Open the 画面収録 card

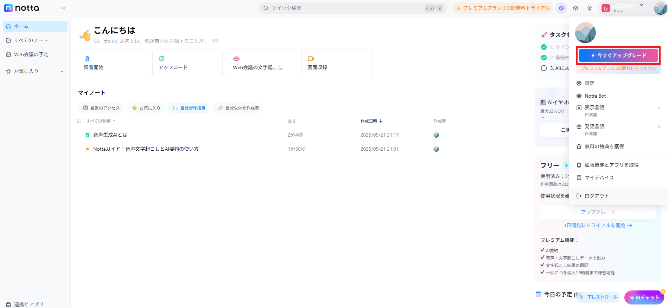coord(337,63)
